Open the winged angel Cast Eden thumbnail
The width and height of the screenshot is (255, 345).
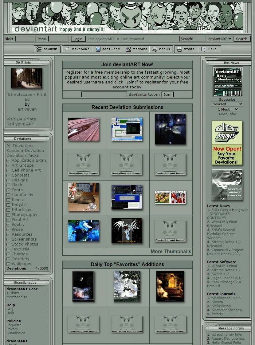pos(127,231)
